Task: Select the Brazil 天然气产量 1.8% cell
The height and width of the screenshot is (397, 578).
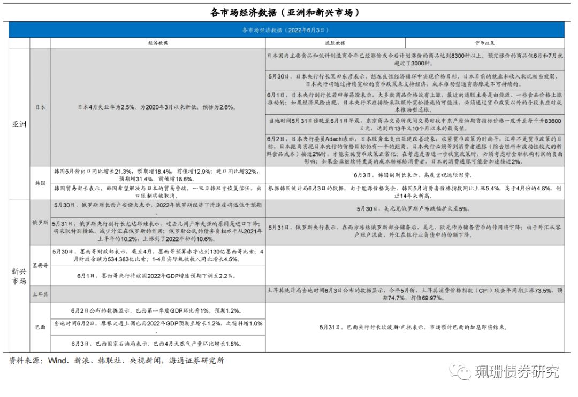Action: click(x=158, y=344)
